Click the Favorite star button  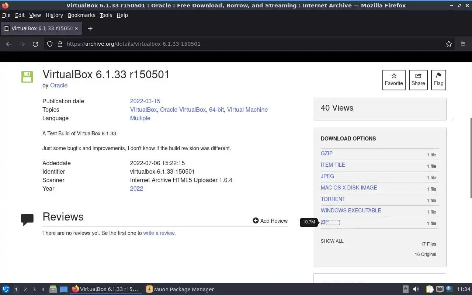tap(394, 80)
